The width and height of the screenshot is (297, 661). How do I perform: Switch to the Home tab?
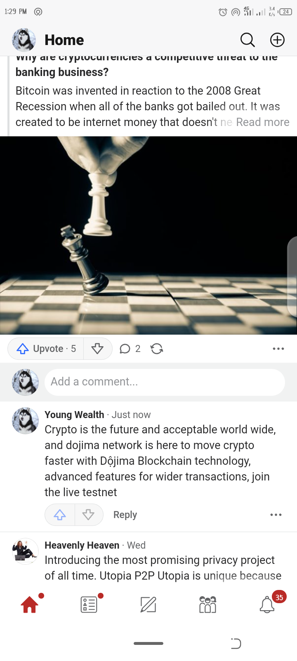click(x=30, y=605)
